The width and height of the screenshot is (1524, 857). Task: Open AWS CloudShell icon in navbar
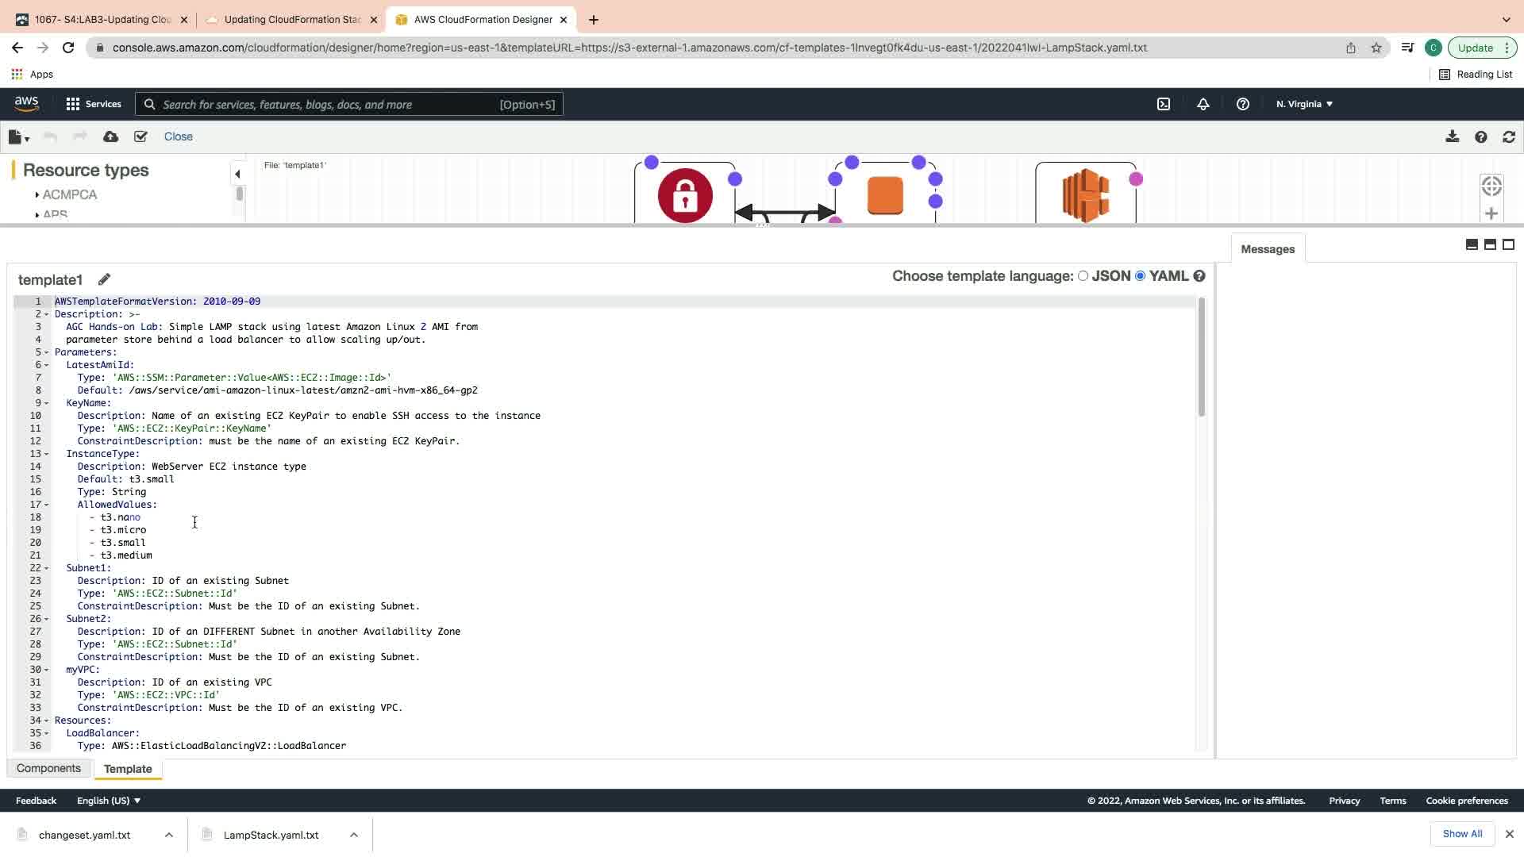tap(1164, 104)
